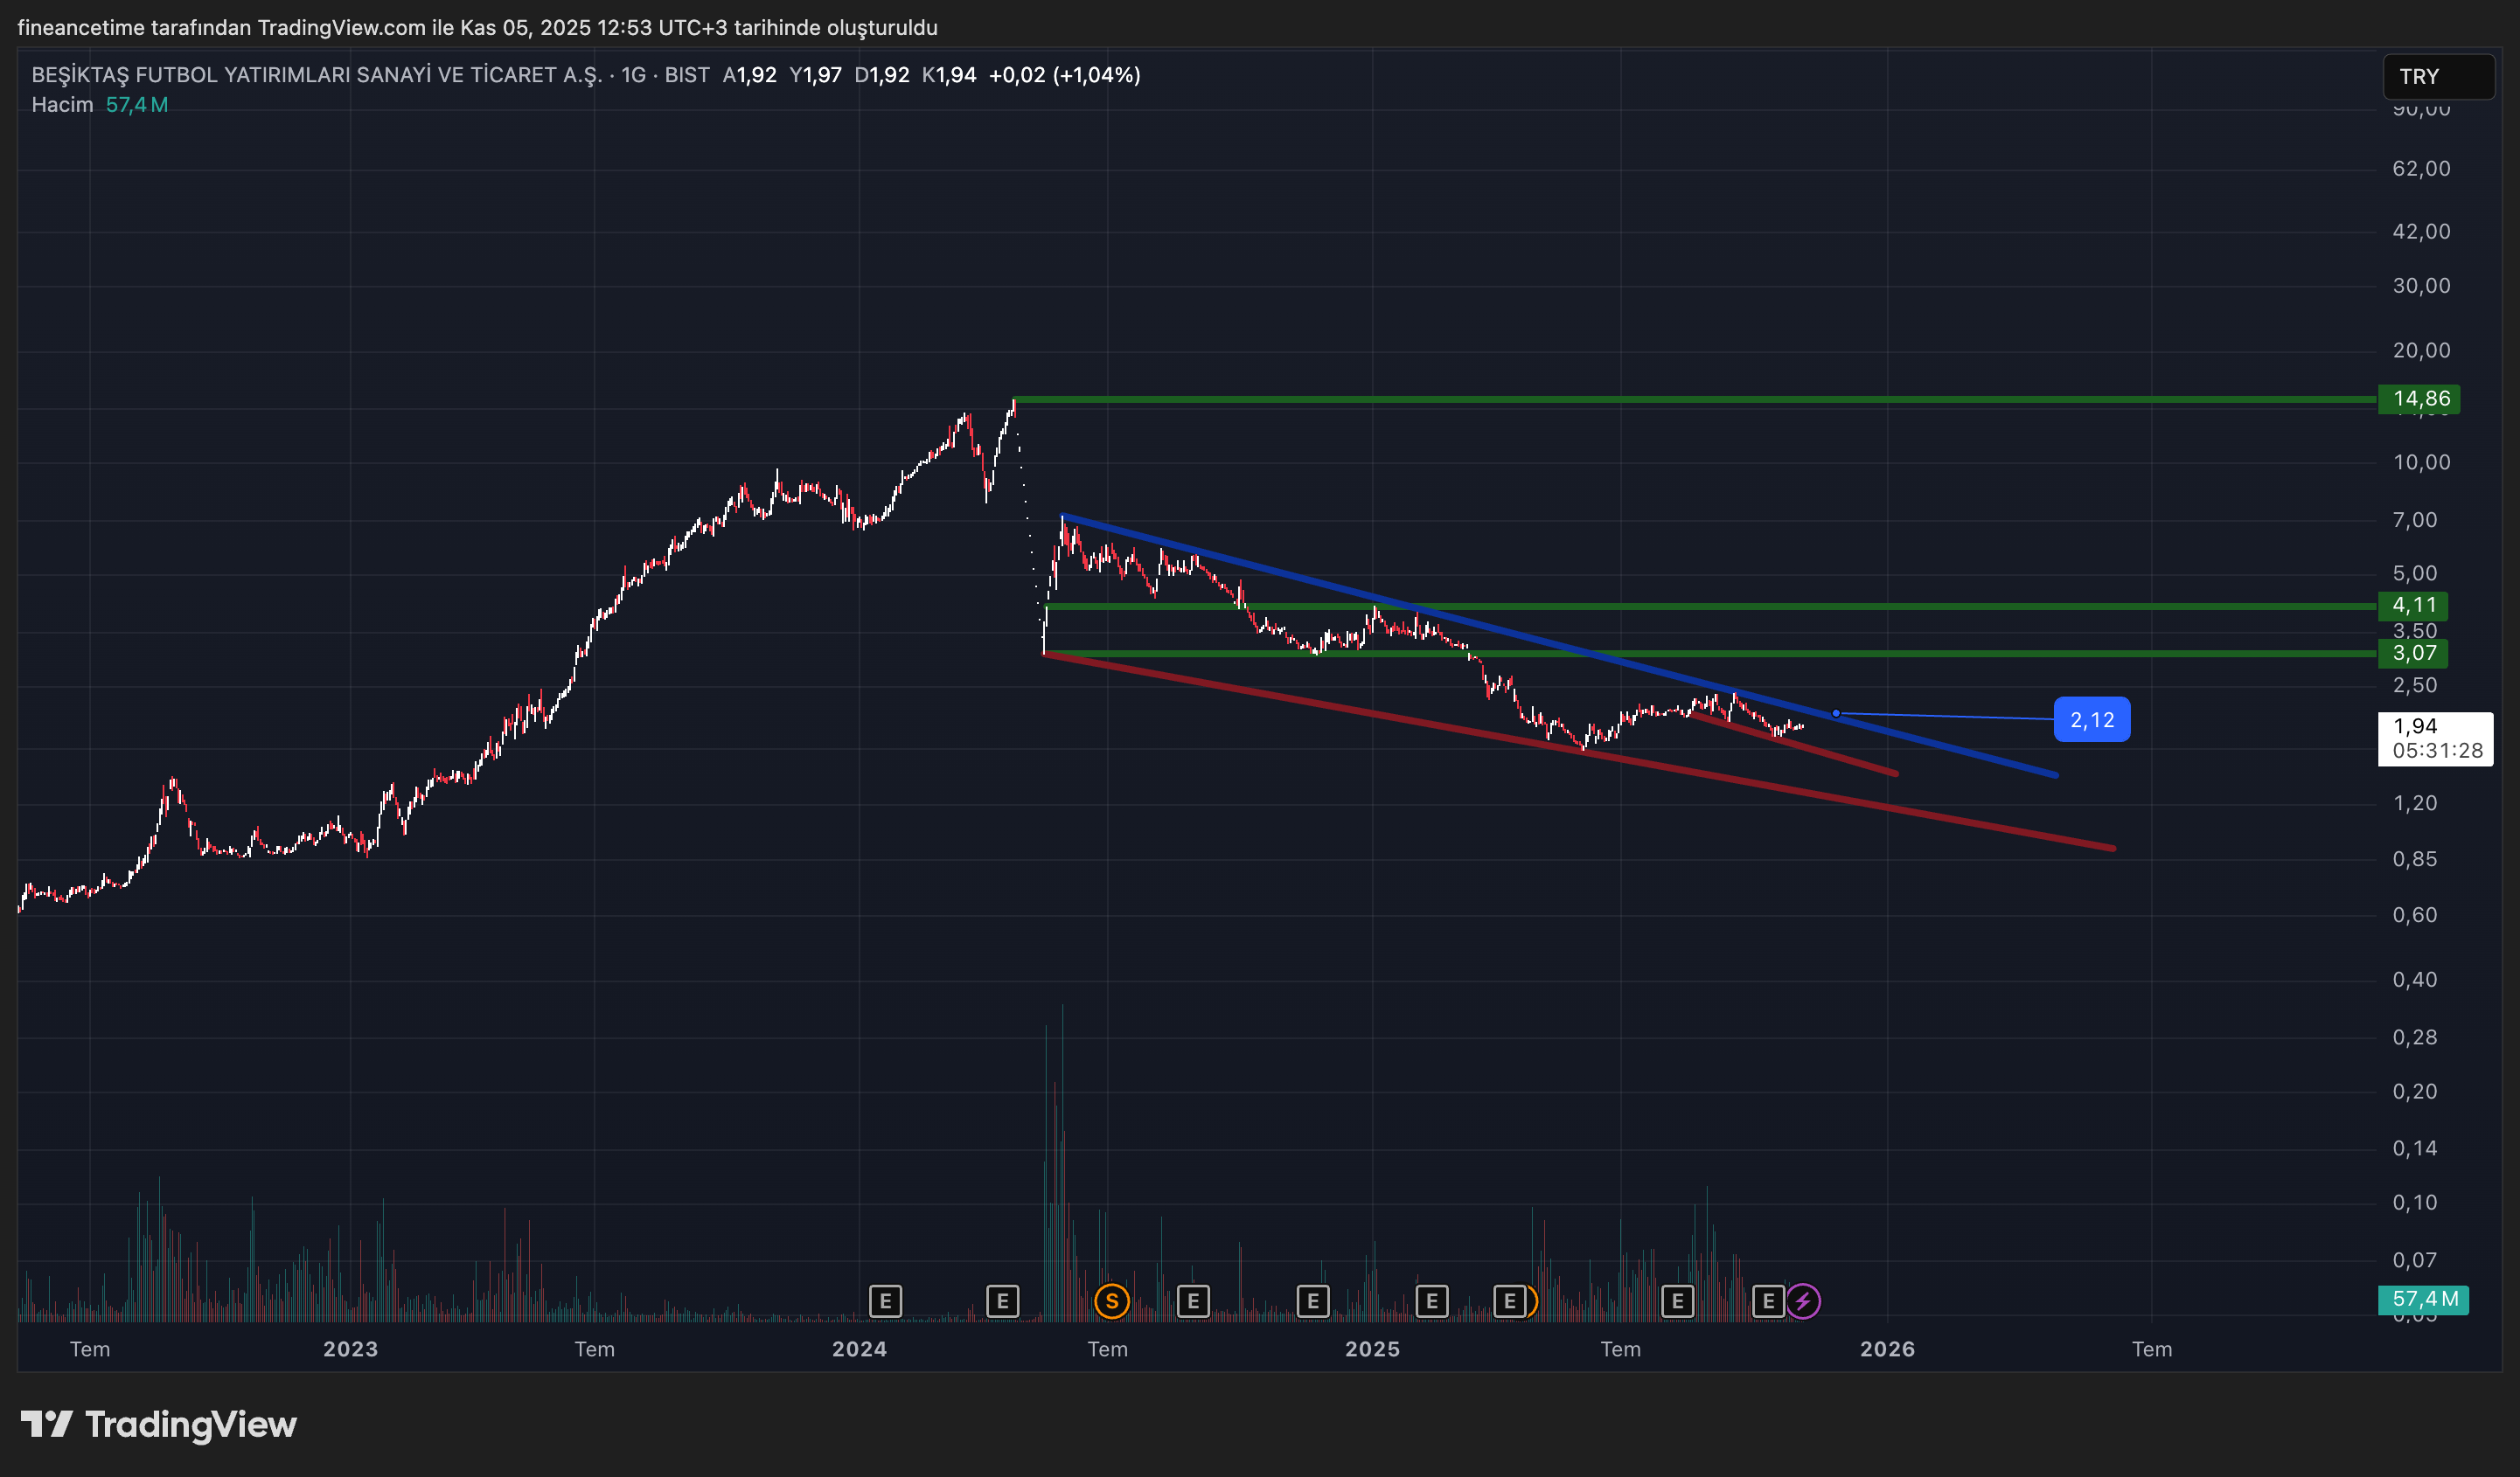The image size is (2520, 1477).
Task: Click the BIST exchange label
Action: pos(687,74)
